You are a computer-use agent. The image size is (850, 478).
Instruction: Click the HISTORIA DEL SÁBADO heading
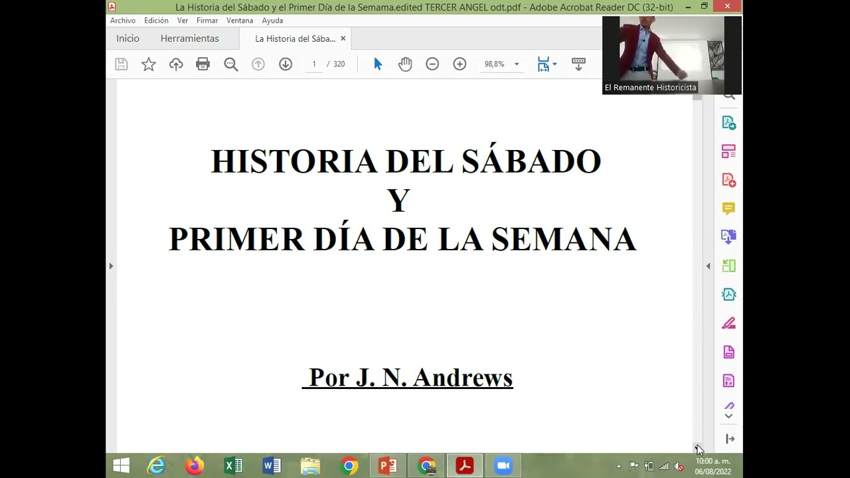click(x=406, y=161)
